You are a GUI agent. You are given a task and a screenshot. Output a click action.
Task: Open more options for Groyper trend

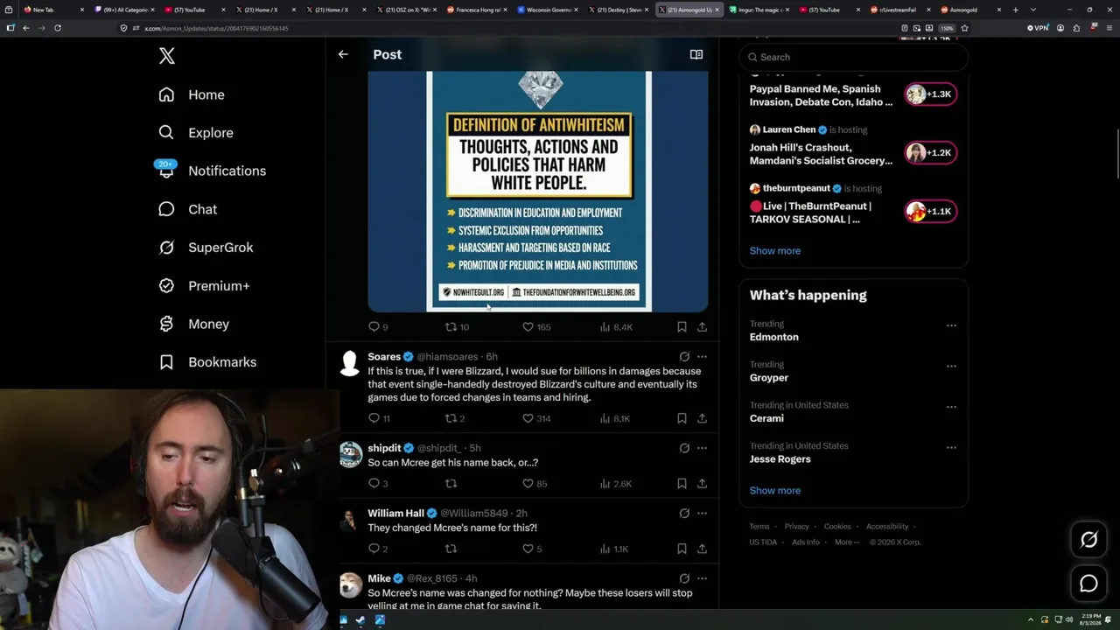[x=951, y=366]
